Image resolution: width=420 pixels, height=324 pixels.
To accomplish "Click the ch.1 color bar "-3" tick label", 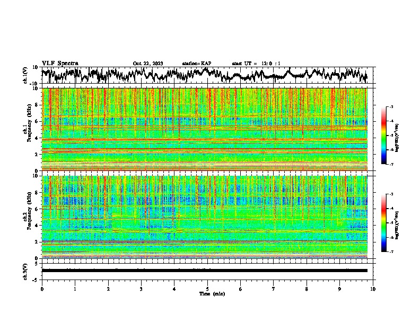I will point(391,106).
